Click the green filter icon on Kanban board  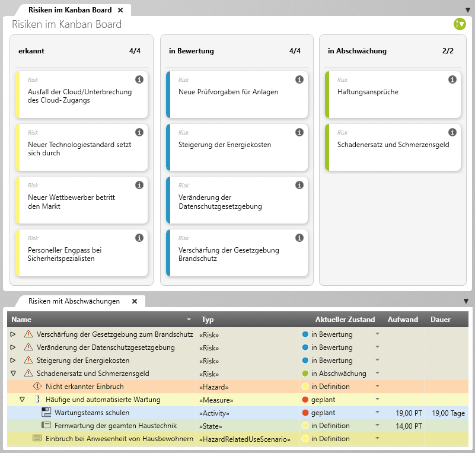[x=459, y=24]
